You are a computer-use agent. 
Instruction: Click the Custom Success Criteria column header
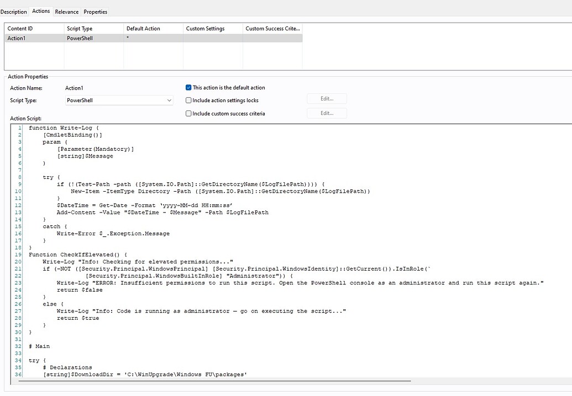tap(272, 28)
